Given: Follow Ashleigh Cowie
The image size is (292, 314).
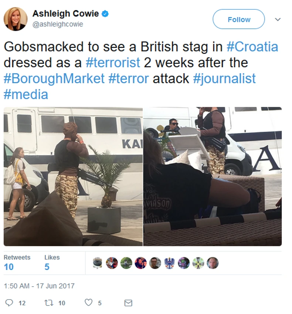Looking at the screenshot, I should [239, 19].
